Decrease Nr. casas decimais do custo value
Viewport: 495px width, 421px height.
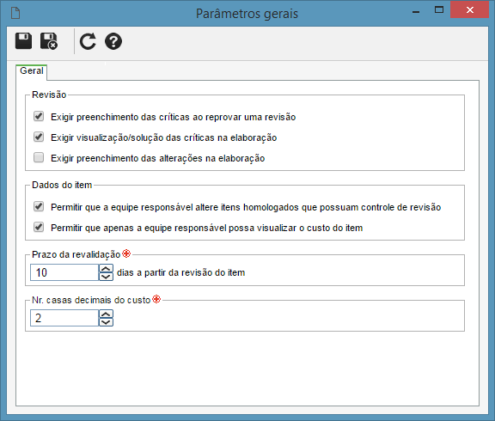coord(106,322)
